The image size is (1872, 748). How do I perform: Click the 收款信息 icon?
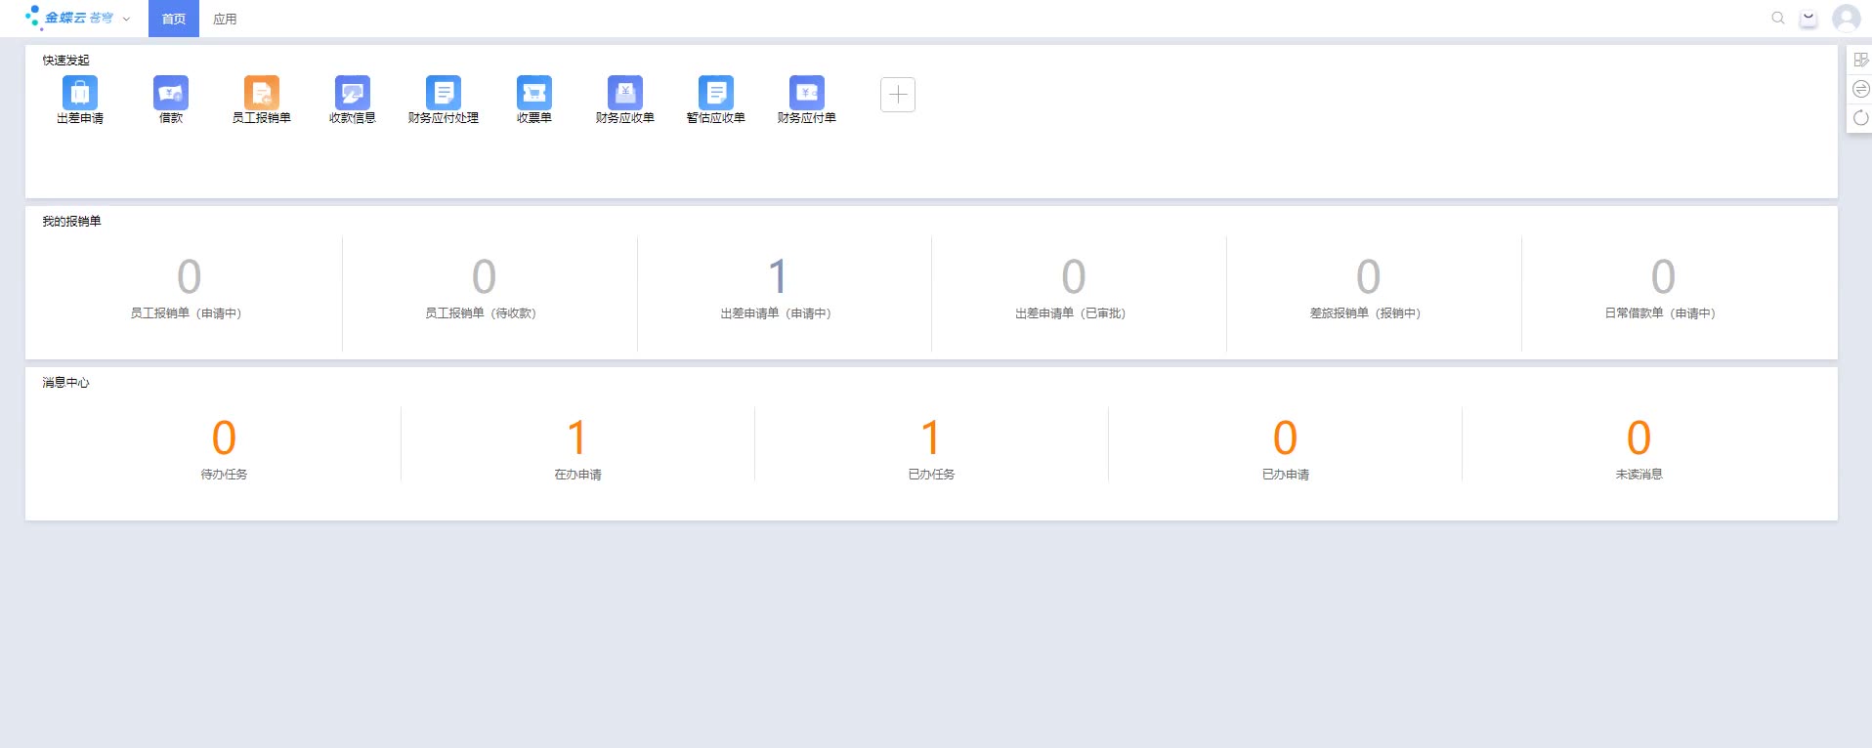tap(353, 93)
